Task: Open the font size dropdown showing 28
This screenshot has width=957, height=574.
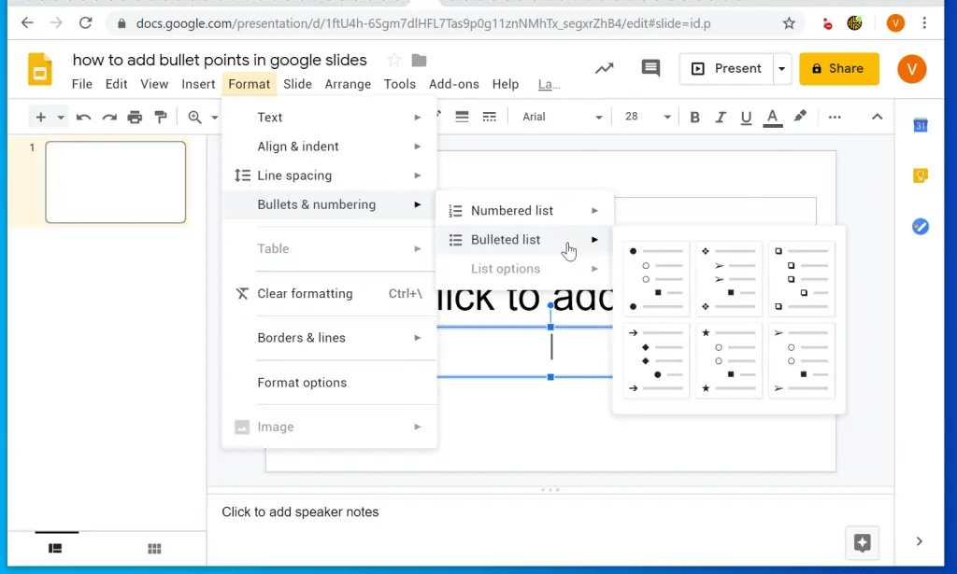Action: point(645,117)
